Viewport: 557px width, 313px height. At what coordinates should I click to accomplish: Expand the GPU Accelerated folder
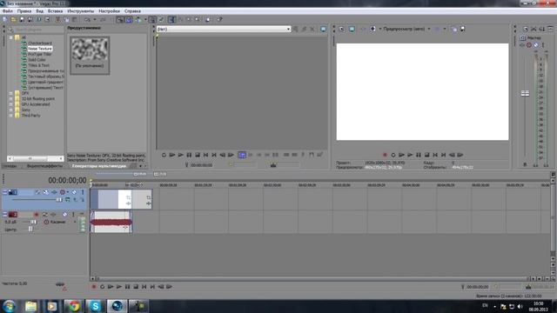tap(10, 104)
